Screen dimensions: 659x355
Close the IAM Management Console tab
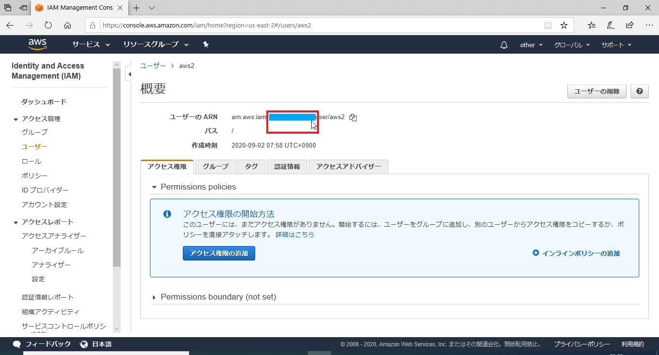[x=120, y=8]
